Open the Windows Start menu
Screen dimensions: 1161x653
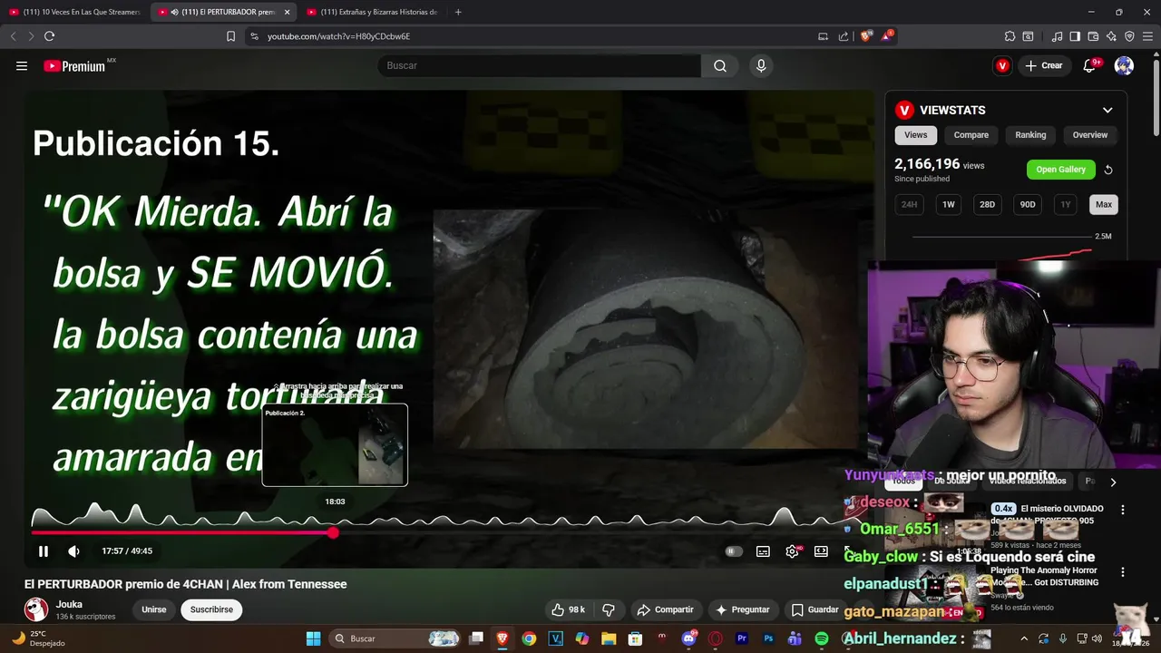(313, 638)
